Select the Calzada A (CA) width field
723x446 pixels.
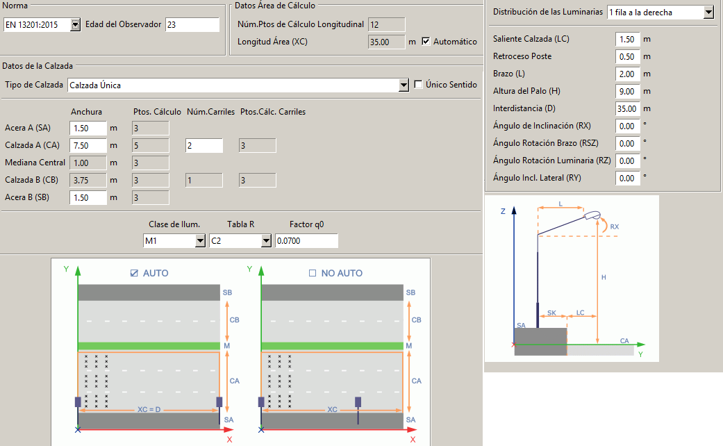point(88,145)
